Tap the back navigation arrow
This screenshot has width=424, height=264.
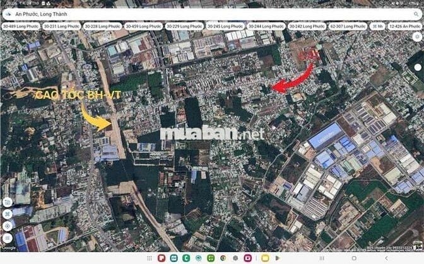point(386,258)
